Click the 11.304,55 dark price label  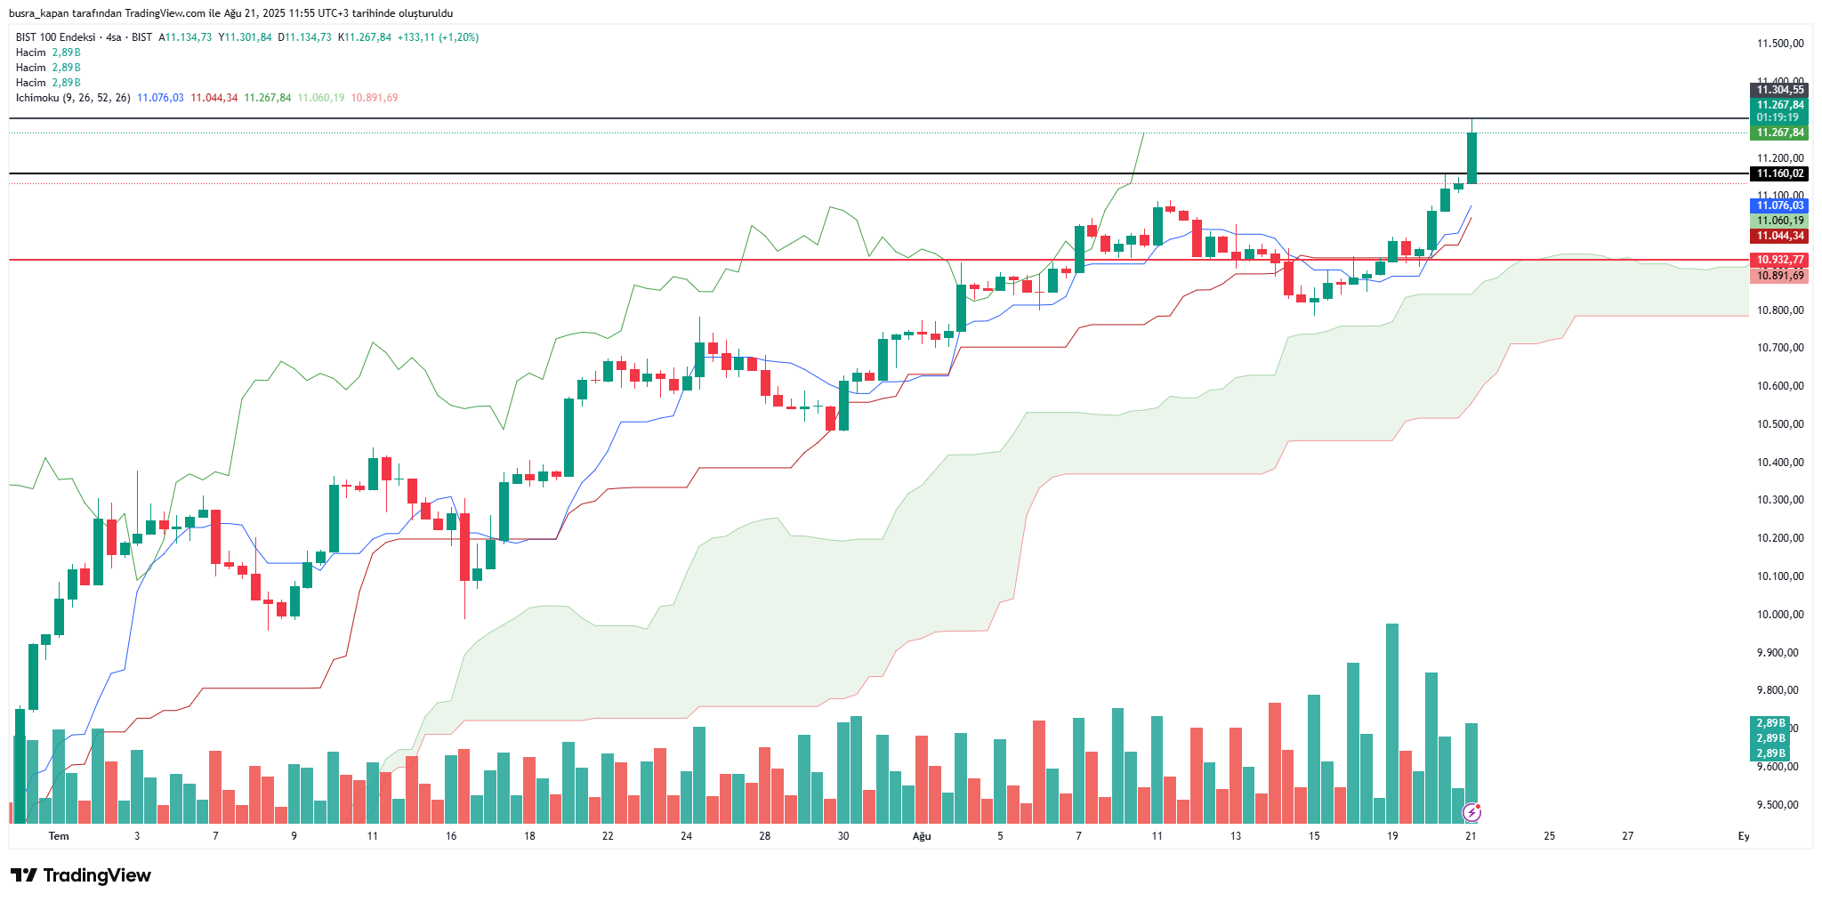coord(1780,90)
